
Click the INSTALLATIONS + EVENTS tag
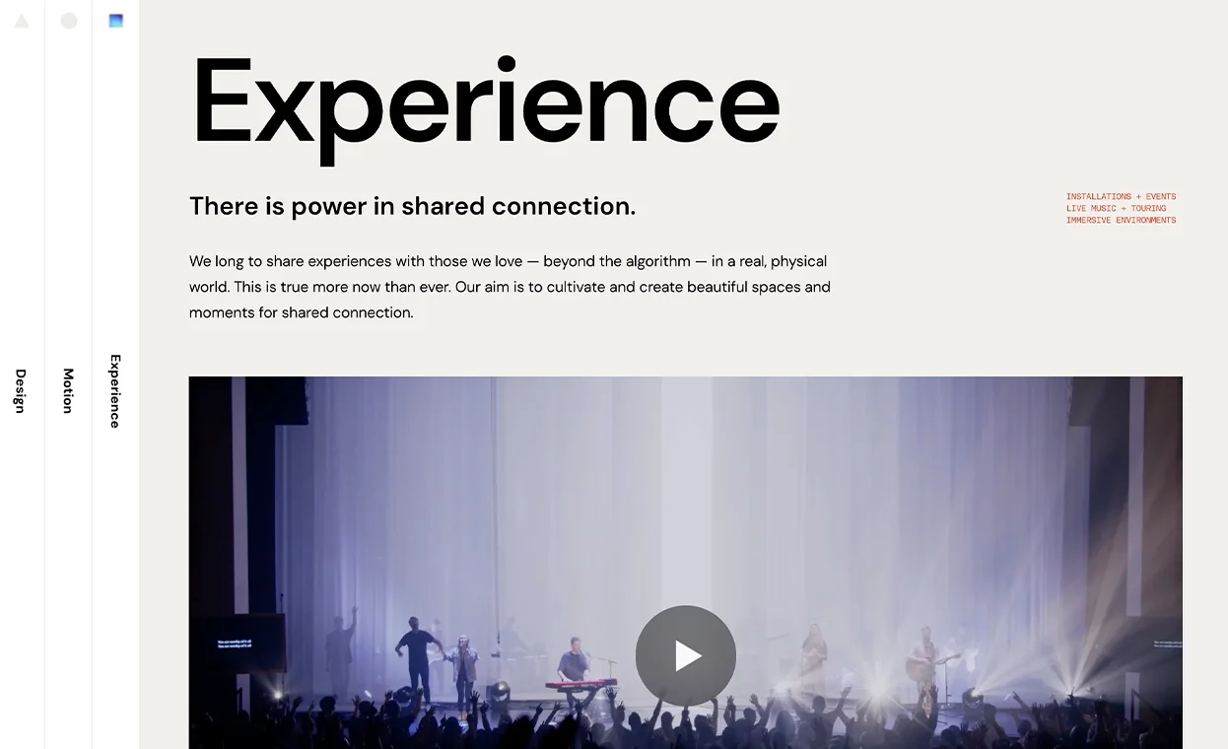[x=1121, y=196]
